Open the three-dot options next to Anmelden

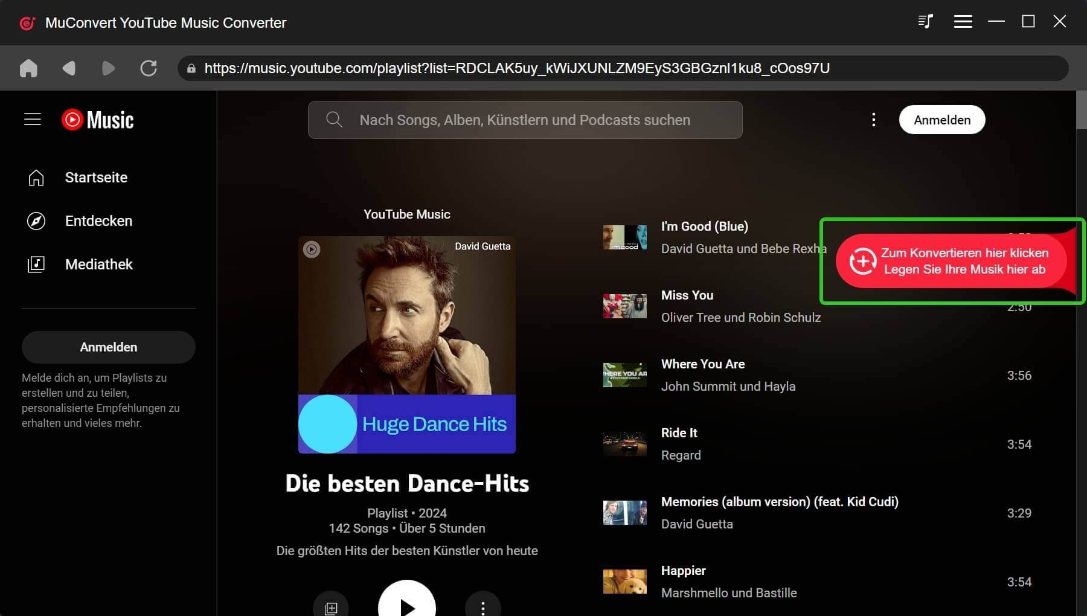(x=873, y=120)
